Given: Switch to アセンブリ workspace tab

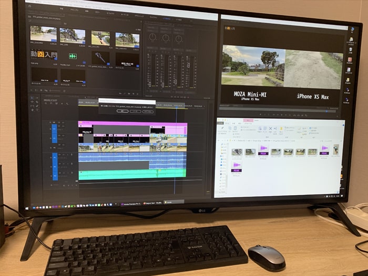Looking at the screenshot, I should coord(75,10).
